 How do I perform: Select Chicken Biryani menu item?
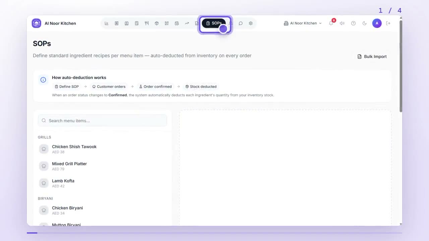[102, 210]
